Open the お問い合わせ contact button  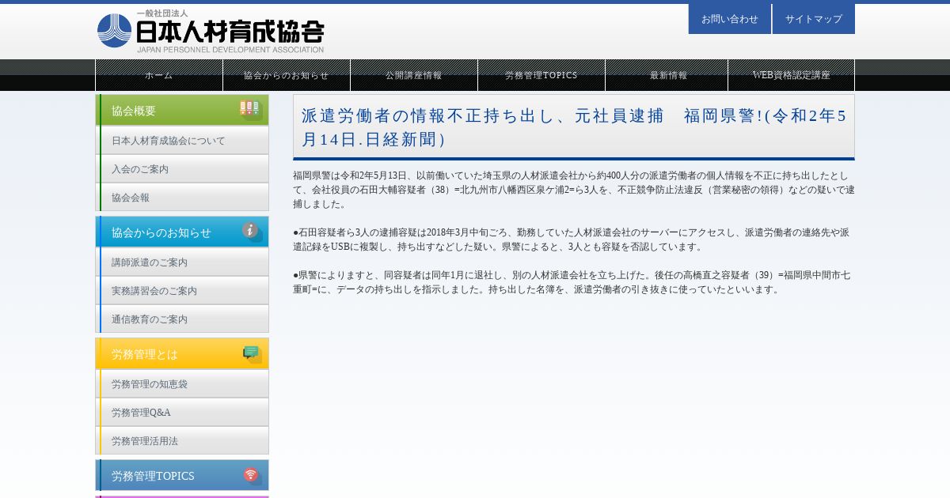click(730, 19)
